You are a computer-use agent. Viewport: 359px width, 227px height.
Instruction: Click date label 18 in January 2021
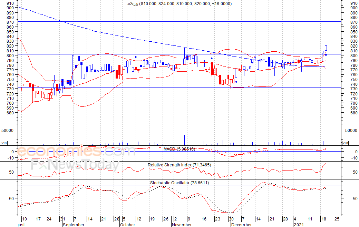point(323,219)
